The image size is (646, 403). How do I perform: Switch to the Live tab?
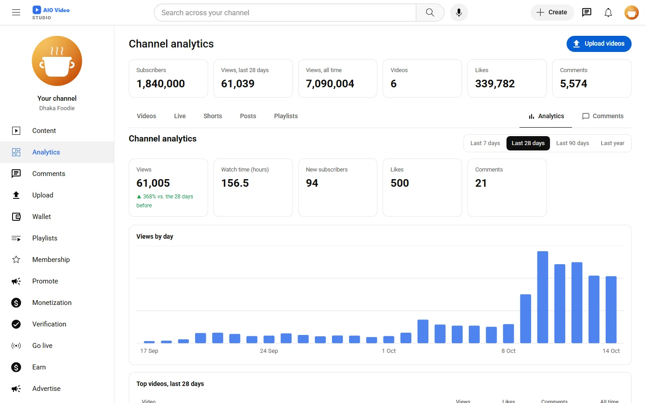(180, 116)
